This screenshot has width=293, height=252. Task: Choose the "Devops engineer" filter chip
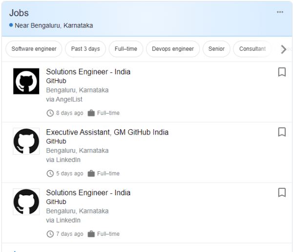(173, 49)
